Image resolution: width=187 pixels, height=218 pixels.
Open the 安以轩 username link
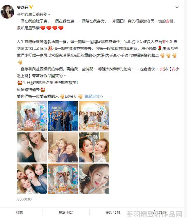(x=22, y=7)
